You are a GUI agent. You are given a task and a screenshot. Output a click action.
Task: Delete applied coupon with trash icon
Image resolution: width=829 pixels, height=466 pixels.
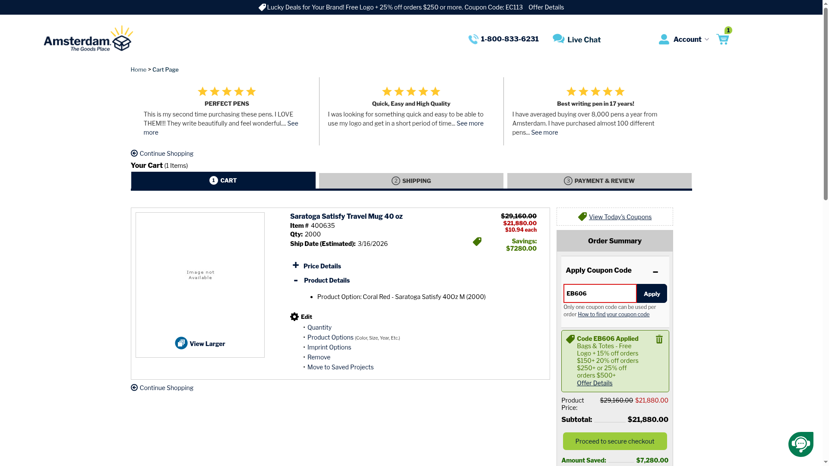tap(659, 340)
